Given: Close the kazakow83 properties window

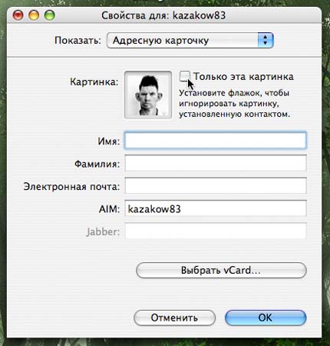Looking at the screenshot, I should 18,15.
